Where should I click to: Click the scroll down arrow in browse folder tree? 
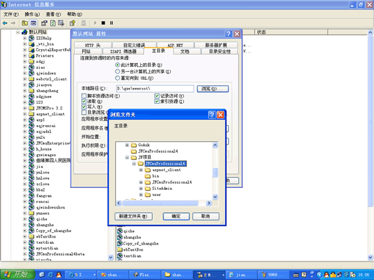(x=215, y=197)
